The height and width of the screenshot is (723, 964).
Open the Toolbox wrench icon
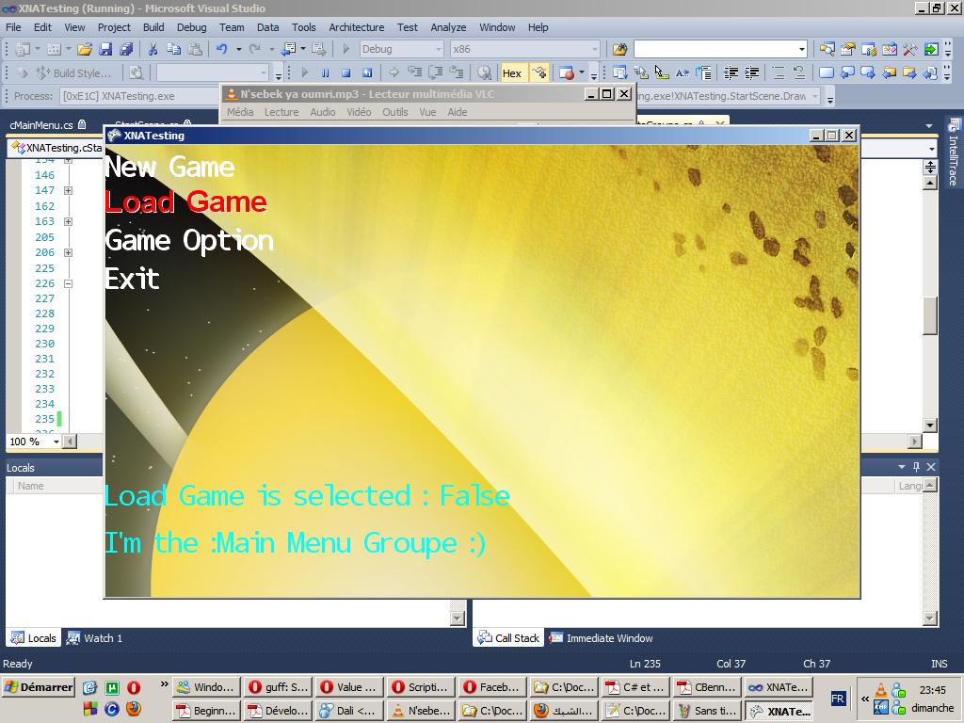(x=909, y=49)
